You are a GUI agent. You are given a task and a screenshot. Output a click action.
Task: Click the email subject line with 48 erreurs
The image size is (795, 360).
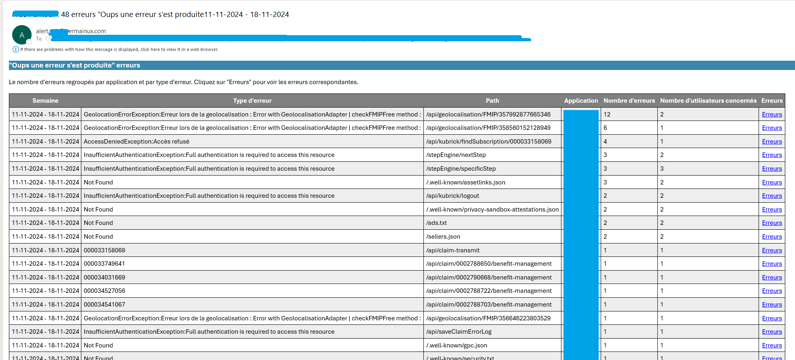(175, 15)
